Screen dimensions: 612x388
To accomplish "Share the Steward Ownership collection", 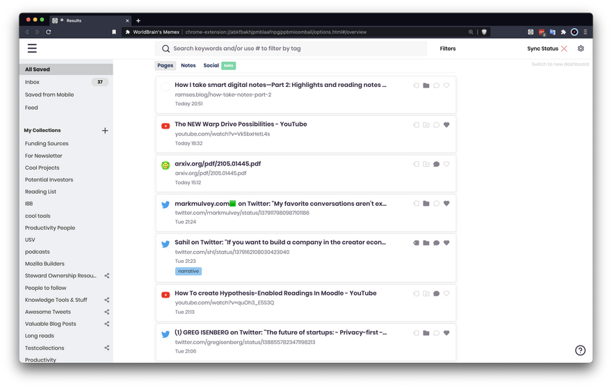I will coord(106,276).
